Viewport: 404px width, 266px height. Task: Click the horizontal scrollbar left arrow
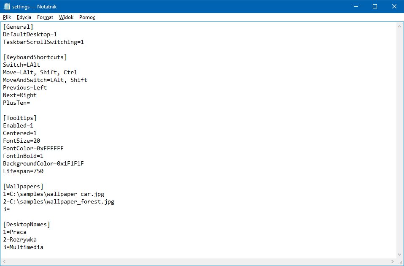4,262
